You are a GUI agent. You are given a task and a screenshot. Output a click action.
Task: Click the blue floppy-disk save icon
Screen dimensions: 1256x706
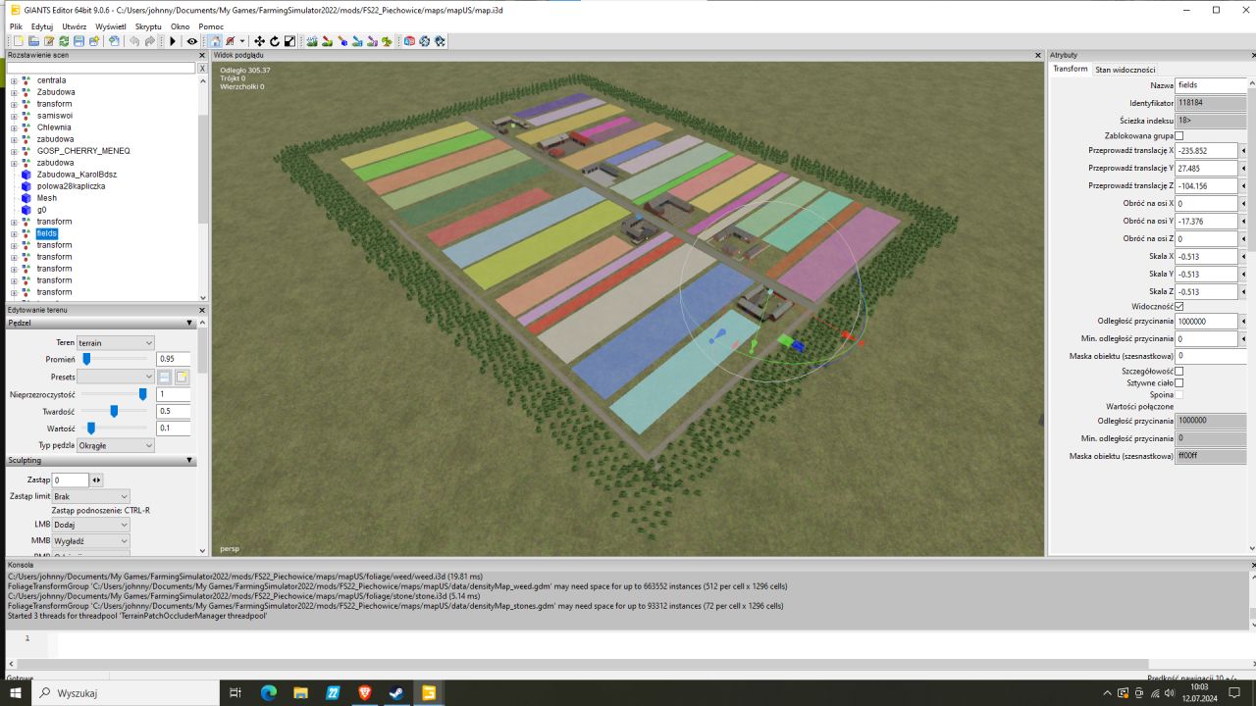79,41
